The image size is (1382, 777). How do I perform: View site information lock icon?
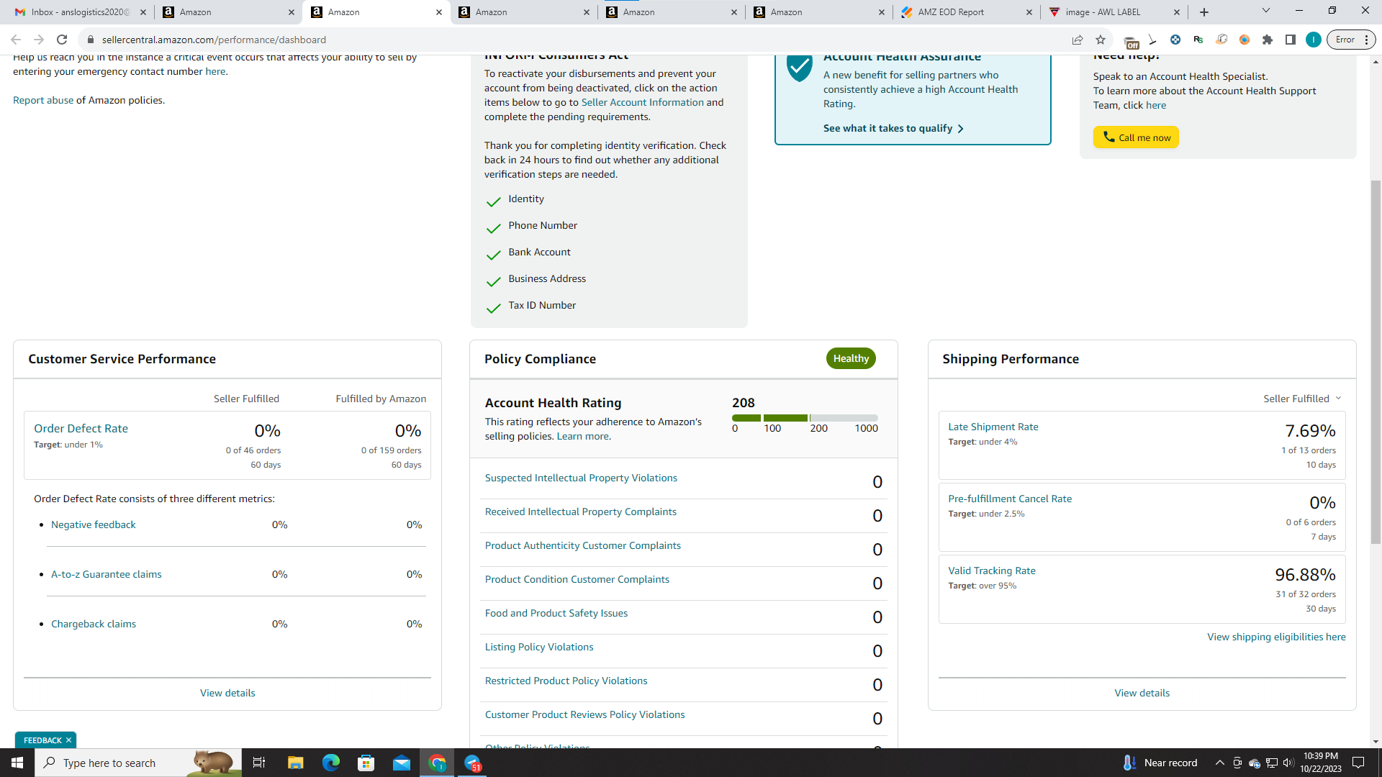pyautogui.click(x=90, y=40)
